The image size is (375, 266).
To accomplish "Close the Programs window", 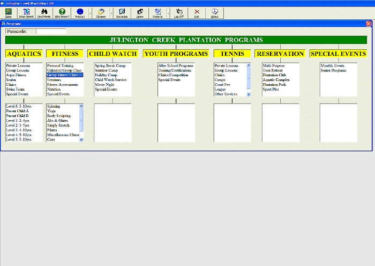I will [x=369, y=24].
